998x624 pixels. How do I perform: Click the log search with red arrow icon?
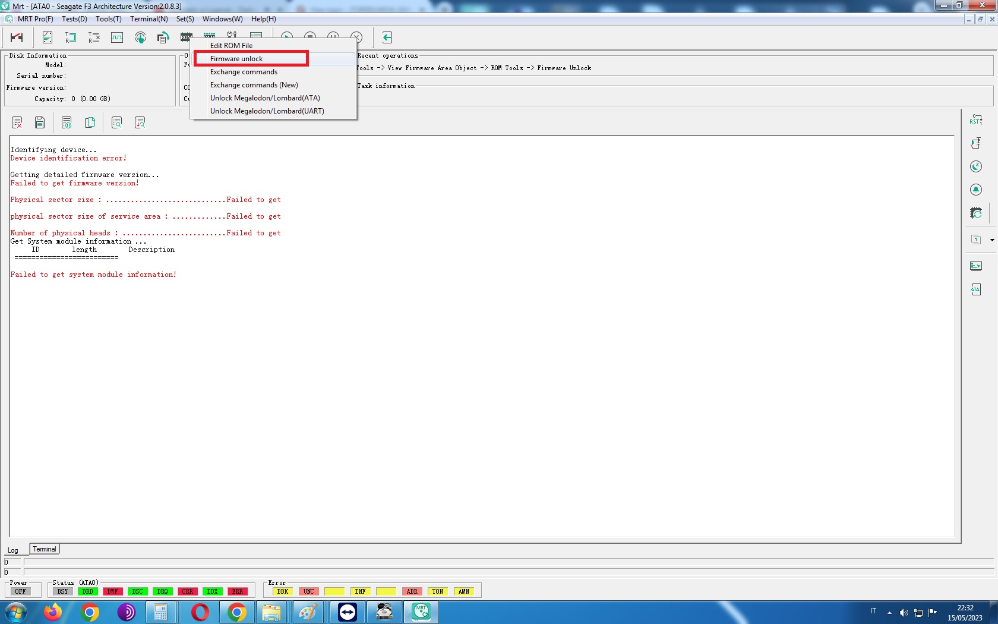click(140, 122)
